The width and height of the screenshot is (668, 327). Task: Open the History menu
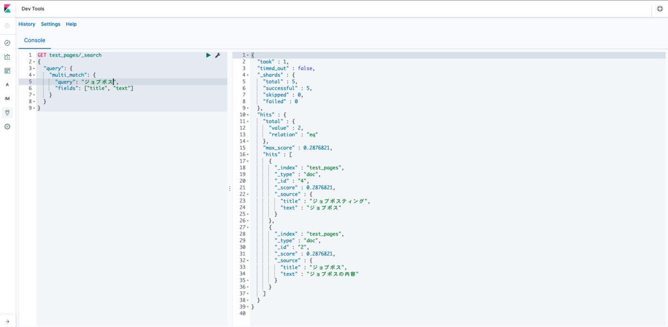click(27, 24)
